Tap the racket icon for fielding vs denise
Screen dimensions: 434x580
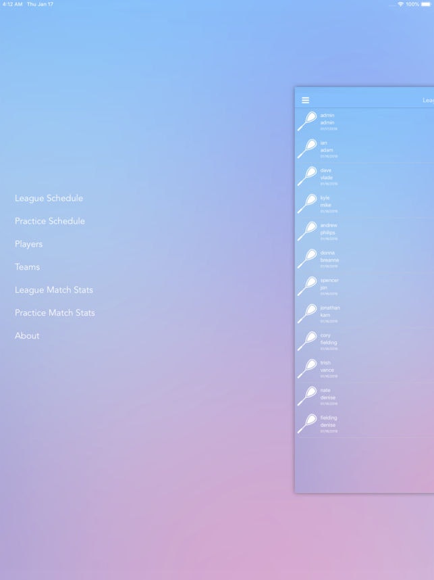[307, 424]
